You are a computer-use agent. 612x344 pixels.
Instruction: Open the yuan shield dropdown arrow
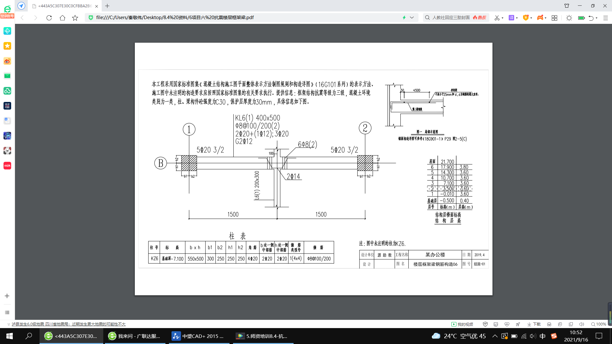pyautogui.click(x=531, y=18)
